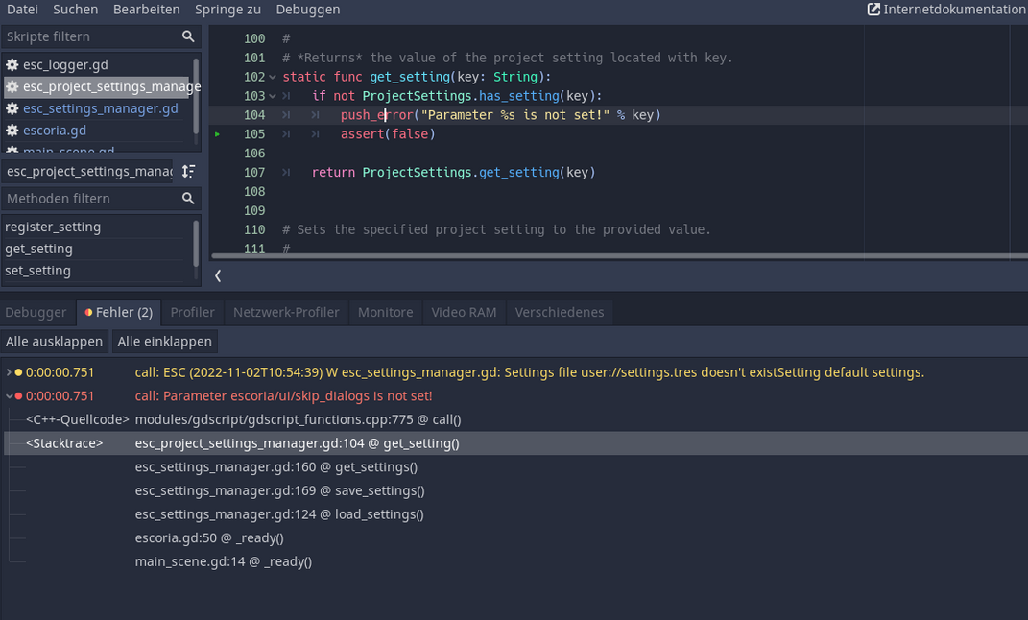Collapse the expanded red error entry

click(x=8, y=395)
